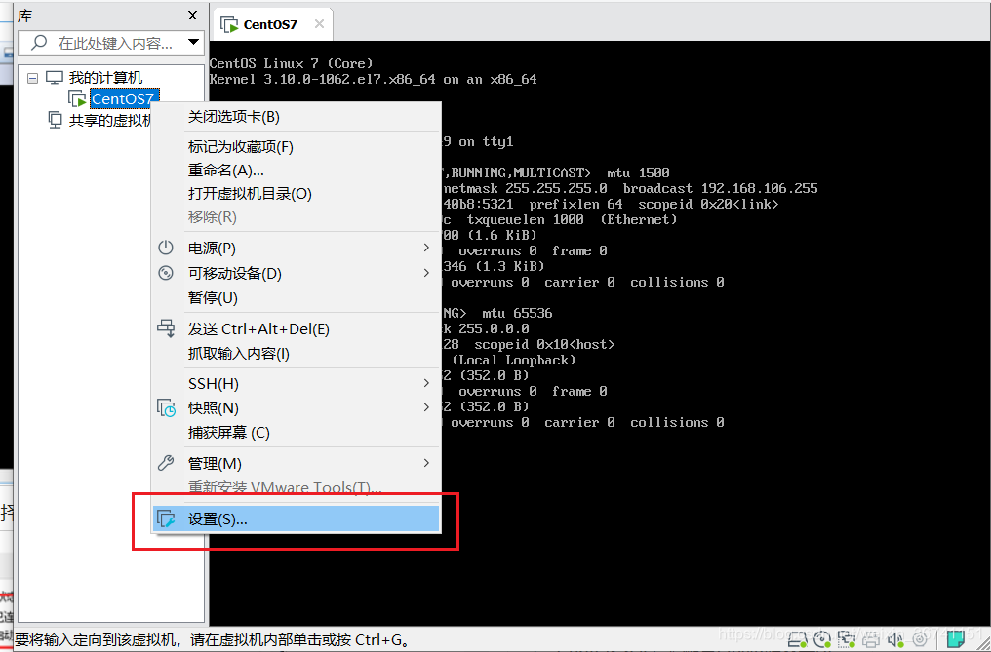Select 我的计算机 in the library tree
The height and width of the screenshot is (652, 991).
coord(105,78)
